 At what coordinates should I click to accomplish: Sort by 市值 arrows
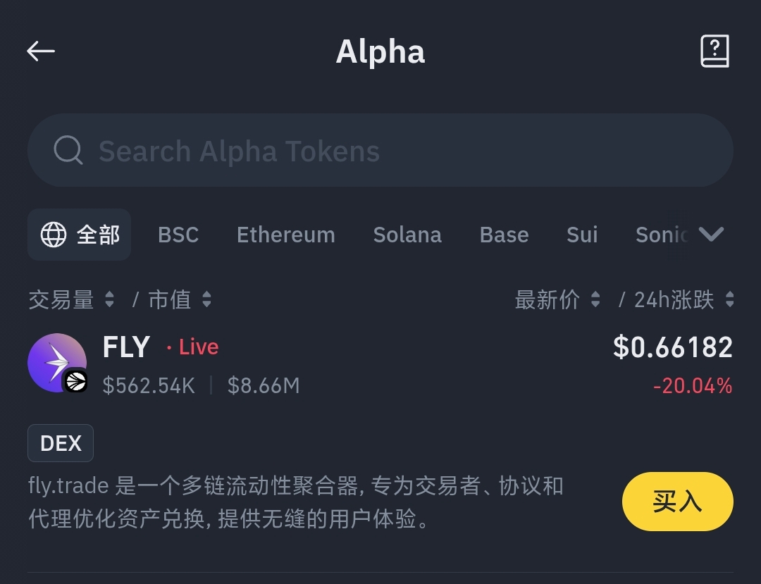206,299
